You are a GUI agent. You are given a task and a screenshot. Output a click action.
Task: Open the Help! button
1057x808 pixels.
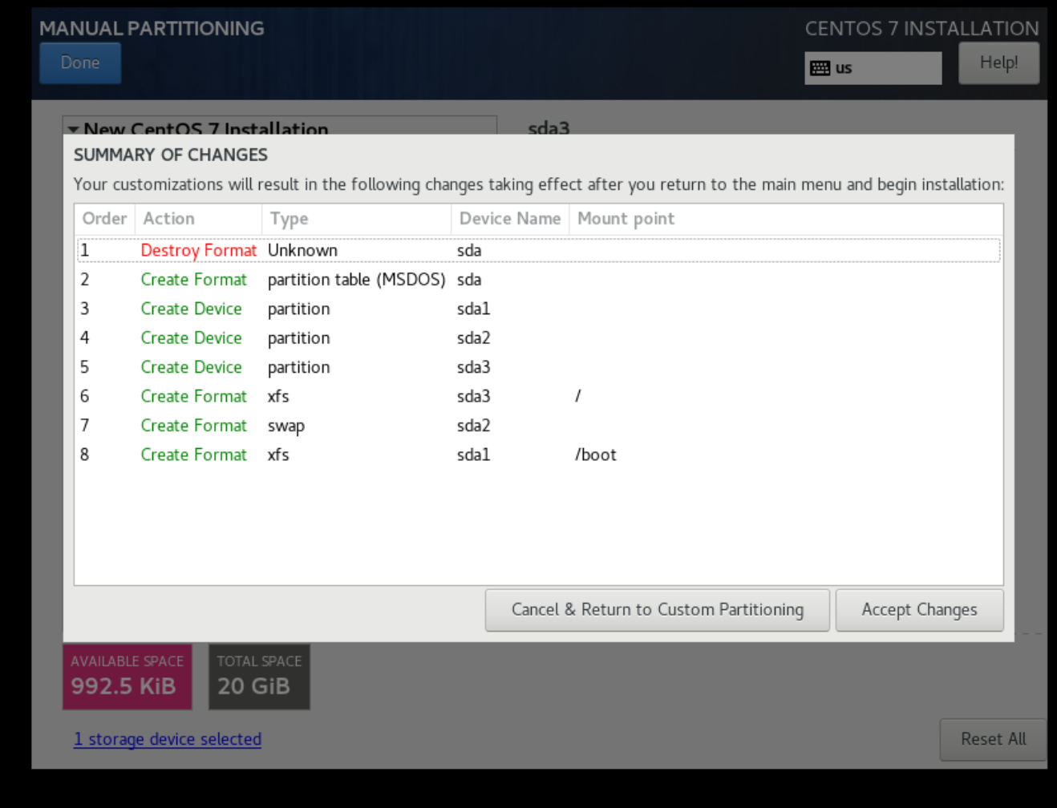click(x=998, y=63)
